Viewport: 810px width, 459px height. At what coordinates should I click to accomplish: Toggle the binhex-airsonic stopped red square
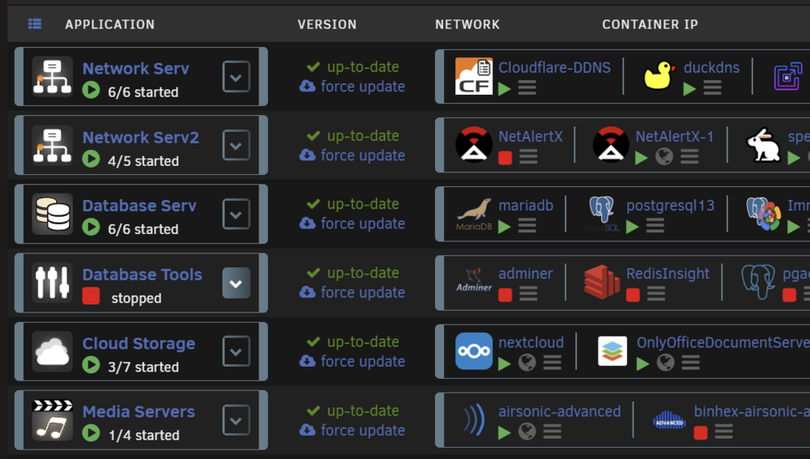click(x=701, y=432)
